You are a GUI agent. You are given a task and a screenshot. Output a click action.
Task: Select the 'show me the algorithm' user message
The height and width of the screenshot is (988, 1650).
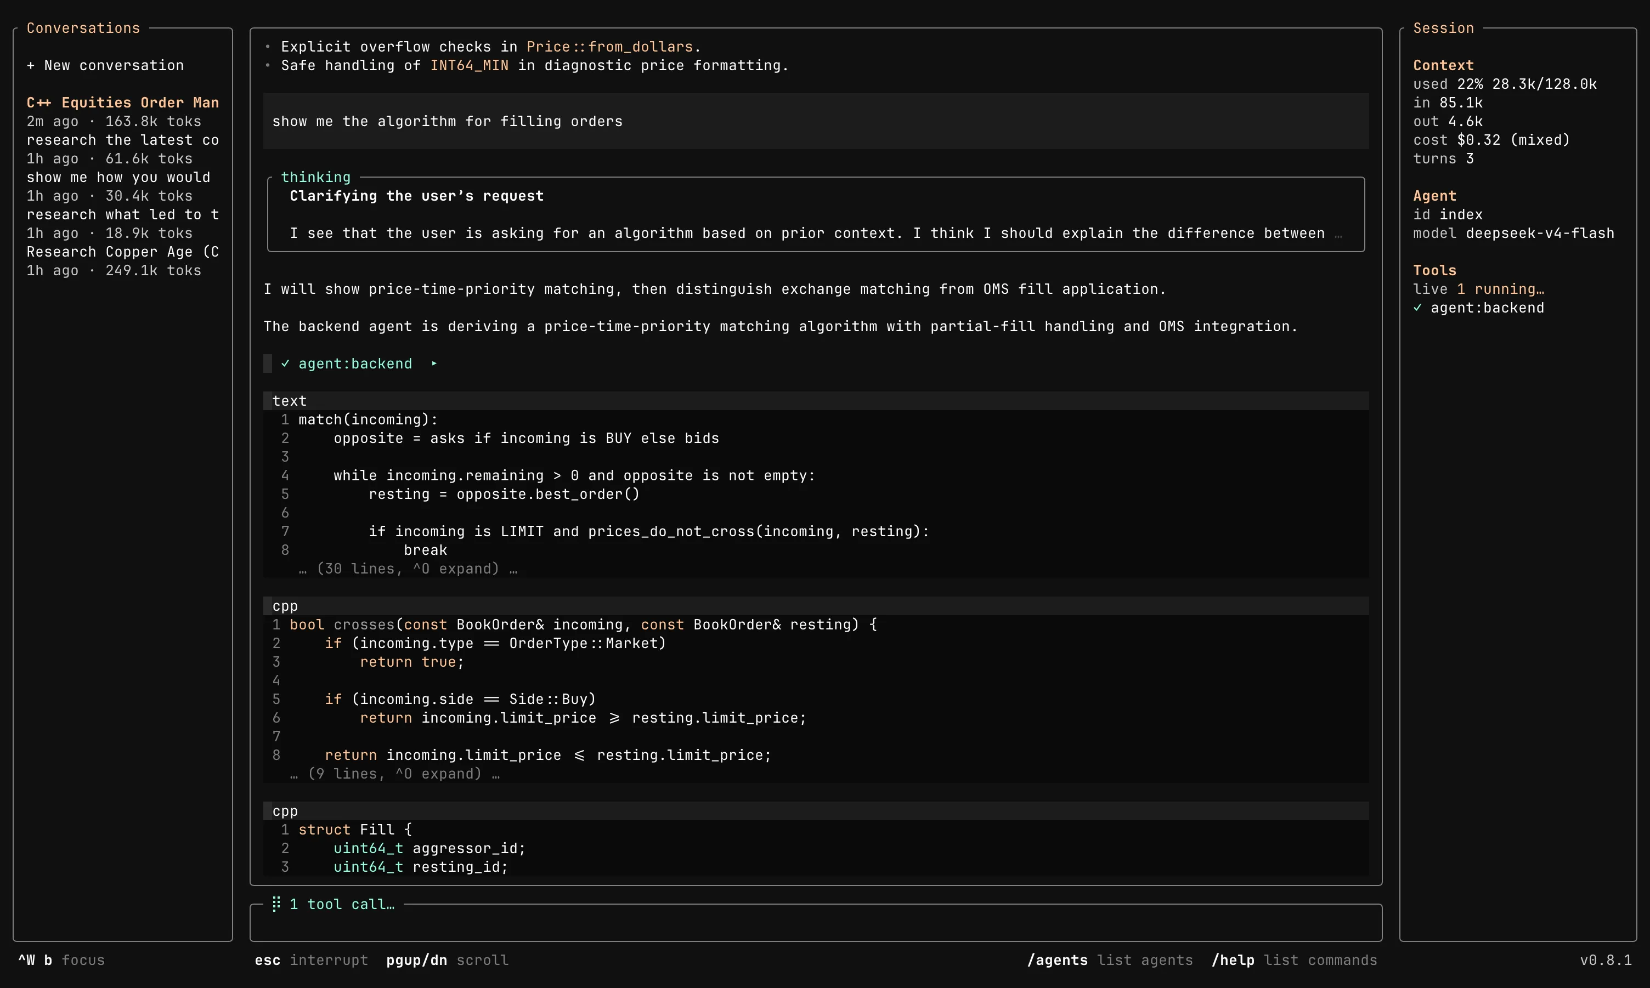coord(816,121)
